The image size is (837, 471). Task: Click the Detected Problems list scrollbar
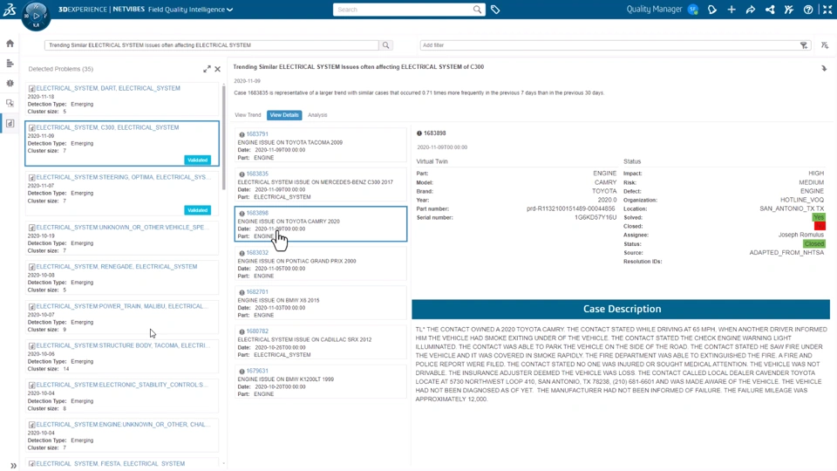(x=224, y=136)
